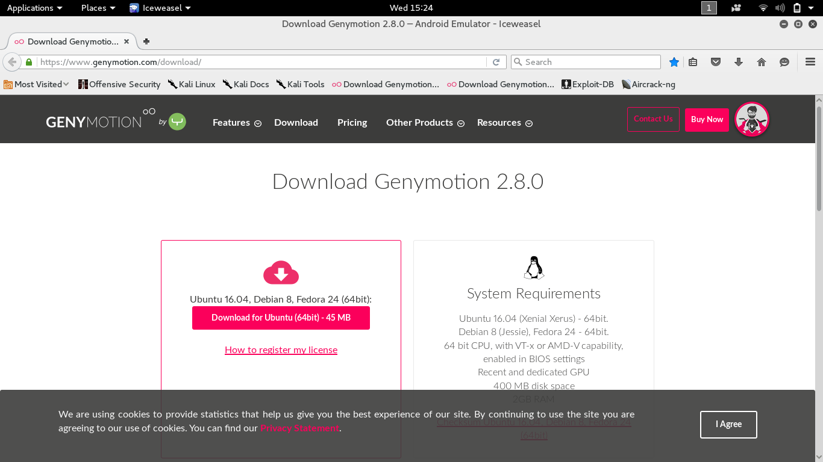This screenshot has height=462, width=823.
Task: Open the Offensive Security bookmark
Action: (119, 84)
